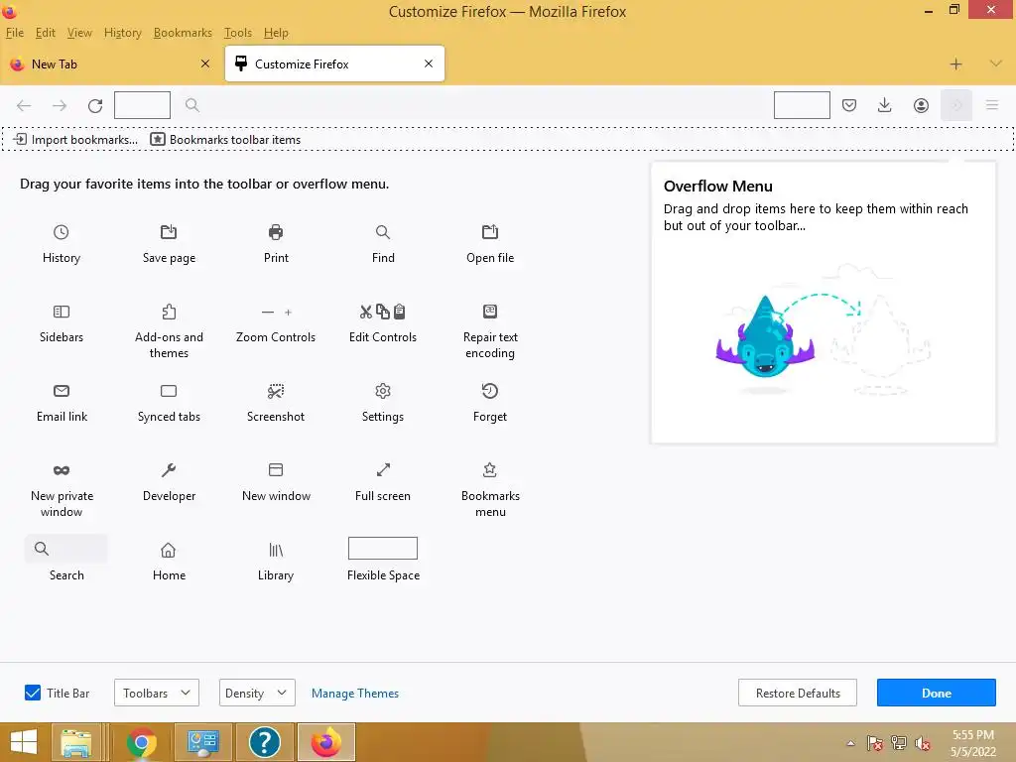This screenshot has width=1016, height=762.
Task: Click the Flexible Space item
Action: pyautogui.click(x=383, y=548)
